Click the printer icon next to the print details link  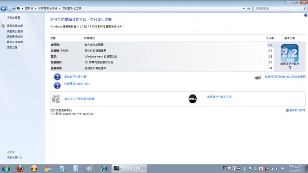(x=258, y=77)
